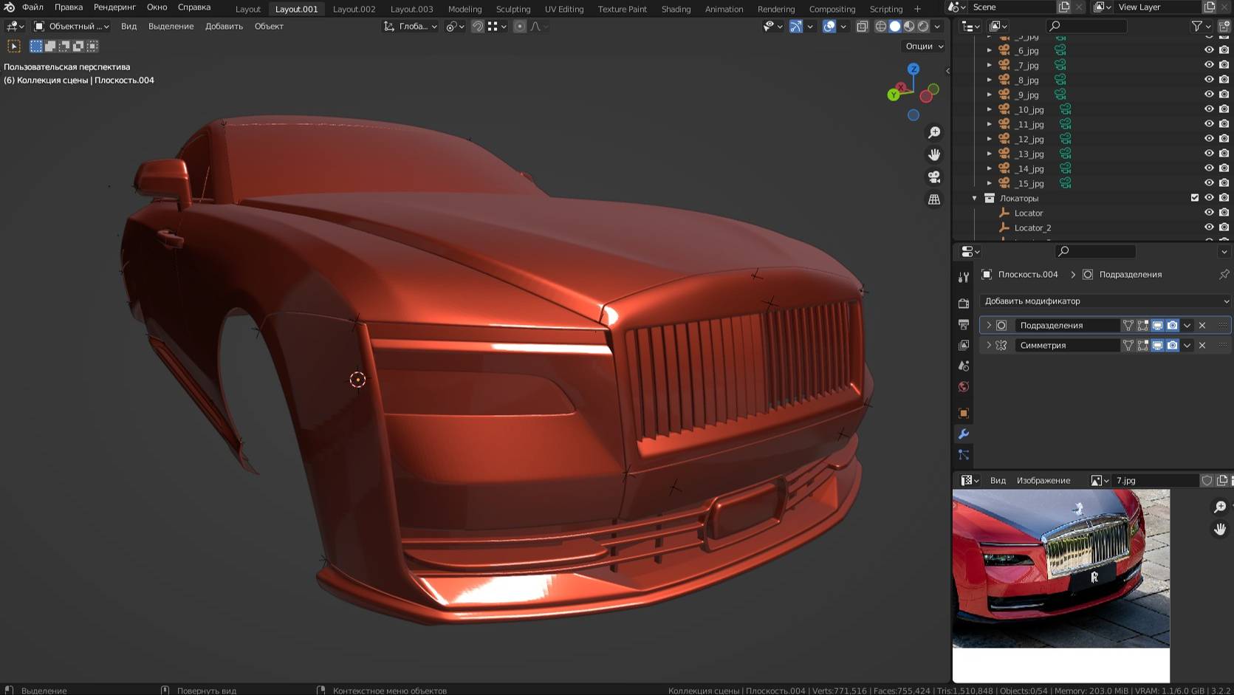The width and height of the screenshot is (1234, 695).
Task: Click pan hand icon in image editor
Action: pos(1220,529)
